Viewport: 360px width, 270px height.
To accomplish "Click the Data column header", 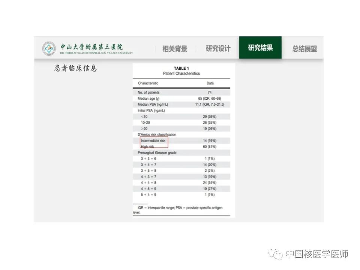I will [x=210, y=83].
